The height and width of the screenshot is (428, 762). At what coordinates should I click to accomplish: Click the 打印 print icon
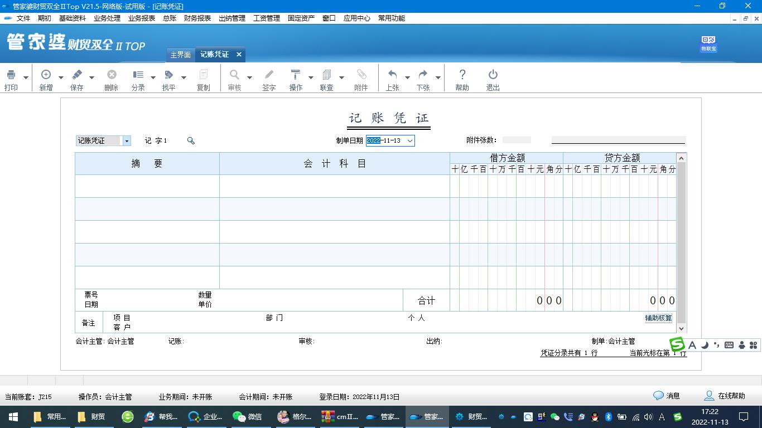11,75
